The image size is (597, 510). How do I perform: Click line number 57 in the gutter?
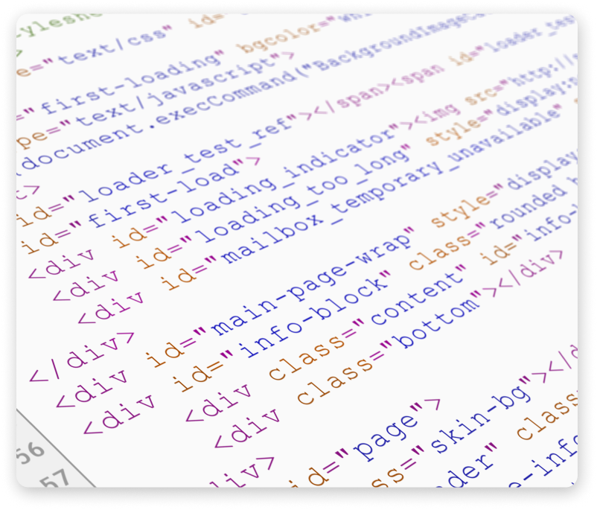pos(56,479)
